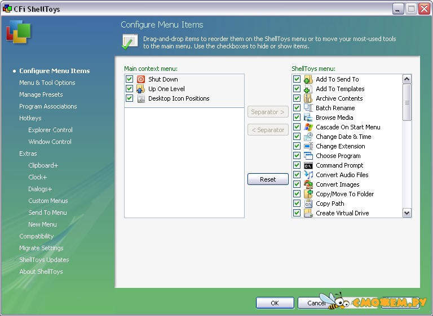This screenshot has height=316, width=433.
Task: Click the Copy/Move To Folder icon
Action: (308, 194)
